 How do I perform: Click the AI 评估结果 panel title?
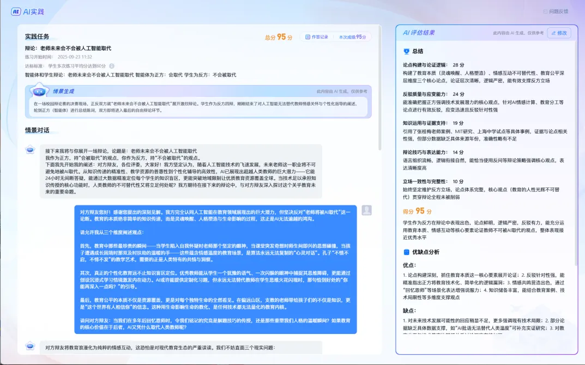419,33
